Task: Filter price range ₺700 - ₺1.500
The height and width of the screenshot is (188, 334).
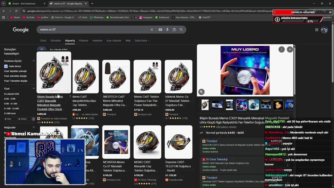Action: pos(10,104)
